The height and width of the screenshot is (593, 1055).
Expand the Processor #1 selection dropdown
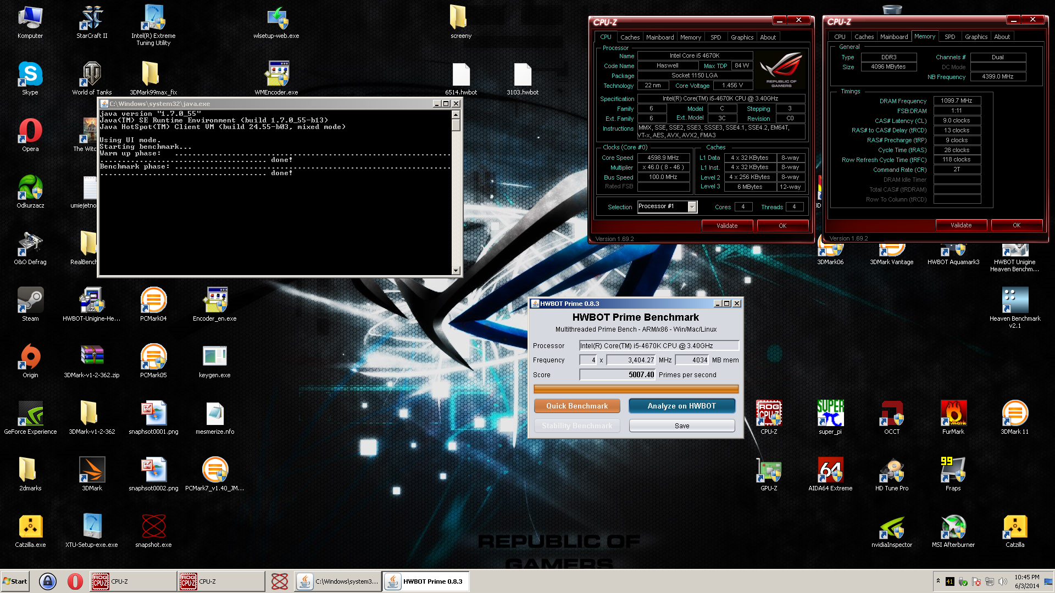692,206
